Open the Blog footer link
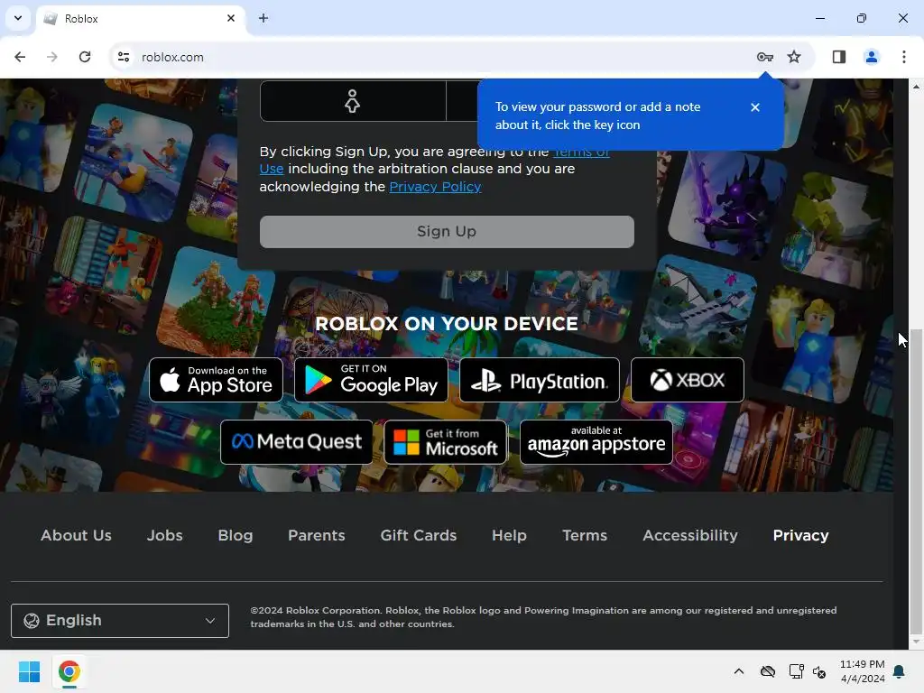The image size is (924, 693). click(236, 535)
